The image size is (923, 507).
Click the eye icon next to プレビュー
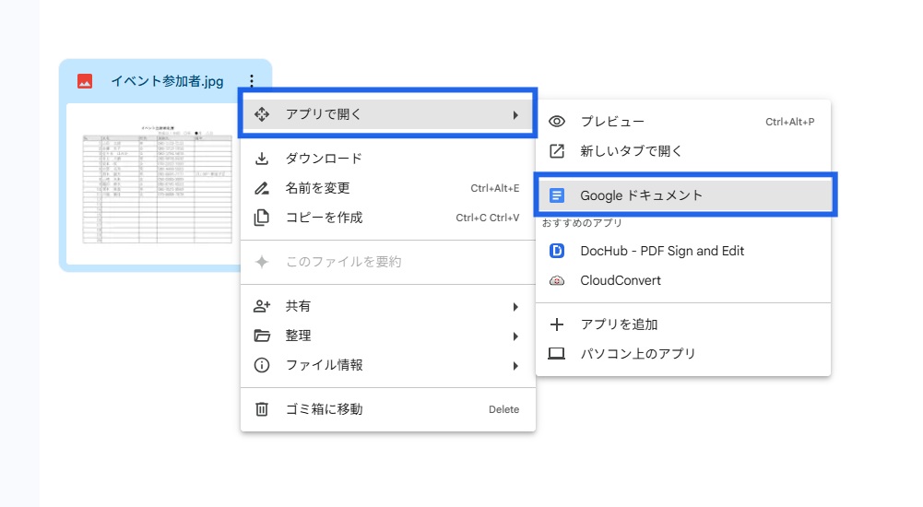557,122
